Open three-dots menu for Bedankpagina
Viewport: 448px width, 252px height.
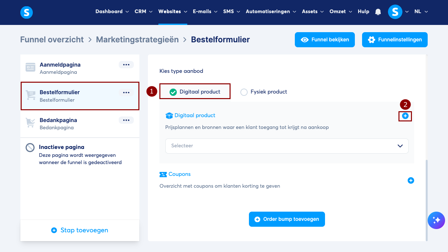pyautogui.click(x=126, y=120)
